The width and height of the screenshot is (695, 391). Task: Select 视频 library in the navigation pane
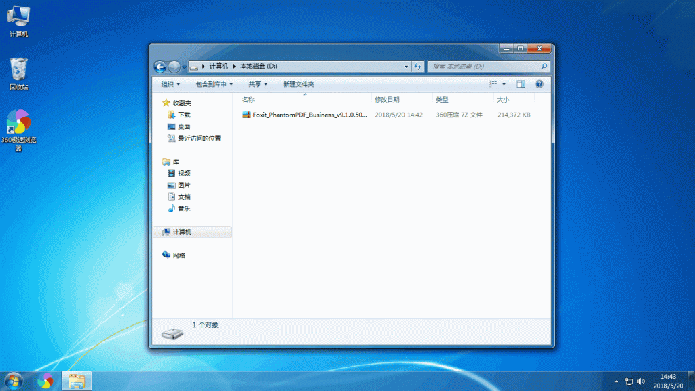[x=184, y=173]
